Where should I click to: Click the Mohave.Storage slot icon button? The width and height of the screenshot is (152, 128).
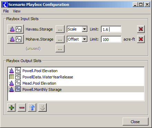click(x=16, y=39)
